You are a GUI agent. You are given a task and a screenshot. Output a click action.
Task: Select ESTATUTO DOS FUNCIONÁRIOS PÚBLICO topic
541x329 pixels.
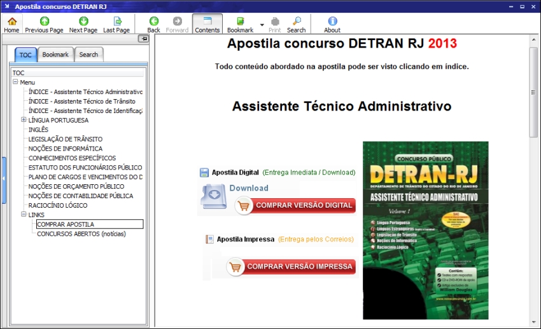click(x=85, y=168)
